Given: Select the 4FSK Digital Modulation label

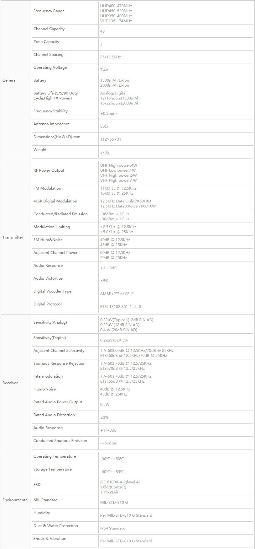Looking at the screenshot, I should point(55,201).
